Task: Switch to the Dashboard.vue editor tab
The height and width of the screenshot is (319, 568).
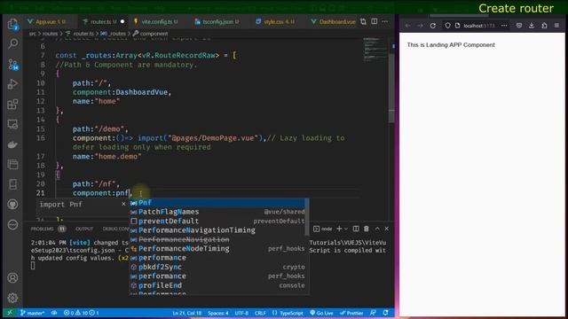Action: [x=334, y=21]
